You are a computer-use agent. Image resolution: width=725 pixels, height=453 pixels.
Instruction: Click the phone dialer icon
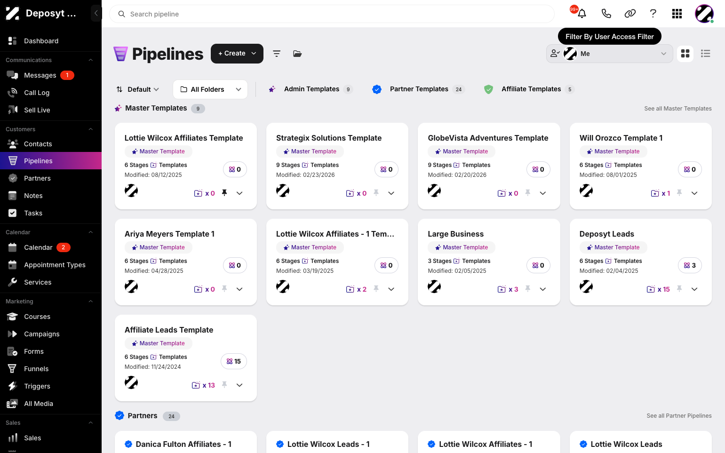tap(606, 14)
